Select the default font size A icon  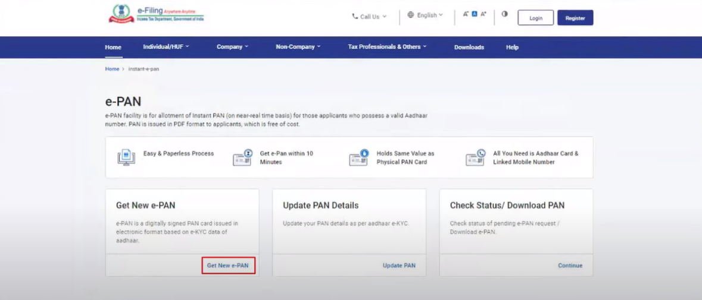[475, 14]
